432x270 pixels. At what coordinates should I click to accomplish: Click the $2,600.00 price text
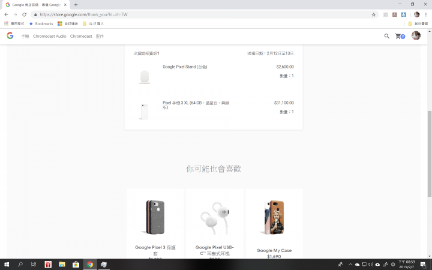click(285, 67)
